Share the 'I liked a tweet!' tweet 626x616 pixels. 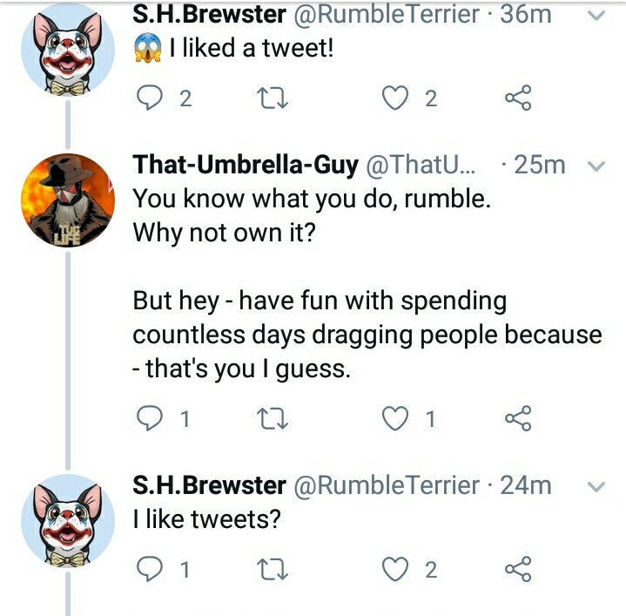[x=518, y=98]
